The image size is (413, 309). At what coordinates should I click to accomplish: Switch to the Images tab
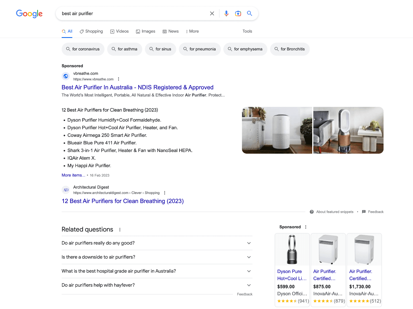coord(146,31)
